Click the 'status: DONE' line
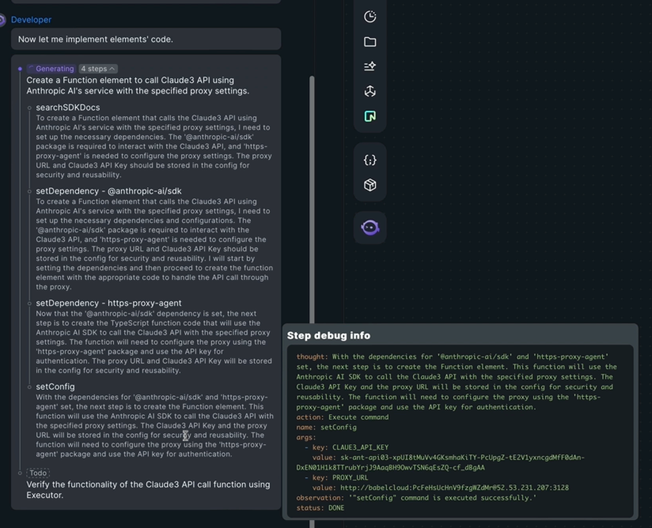Screen dimensions: 652x528 coord(320,507)
